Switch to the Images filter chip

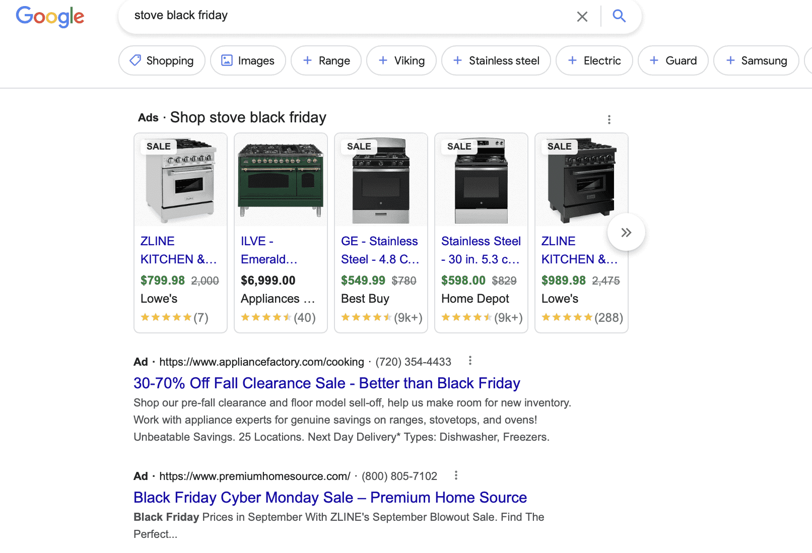[248, 60]
